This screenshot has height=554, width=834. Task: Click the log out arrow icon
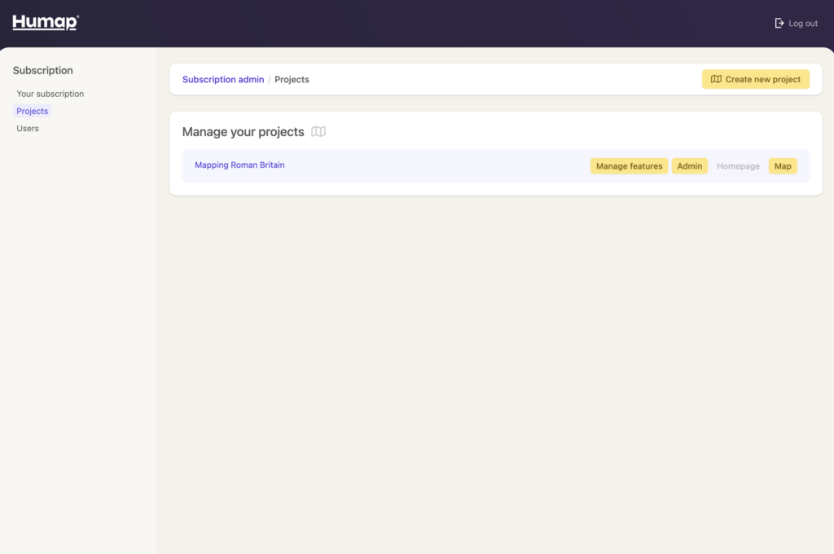coord(779,24)
